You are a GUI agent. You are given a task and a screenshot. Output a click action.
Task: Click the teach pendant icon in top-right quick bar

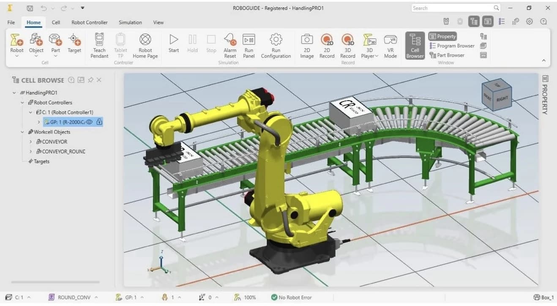pos(446,21)
